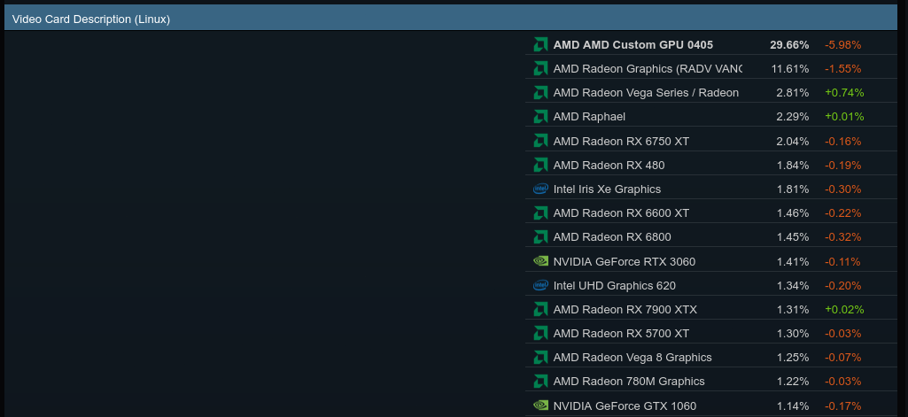Click the Intel logo next to Iris Xe Graphics

(540, 189)
